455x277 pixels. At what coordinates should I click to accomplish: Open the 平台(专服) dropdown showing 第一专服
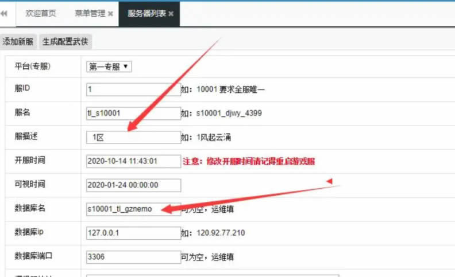tap(109, 67)
